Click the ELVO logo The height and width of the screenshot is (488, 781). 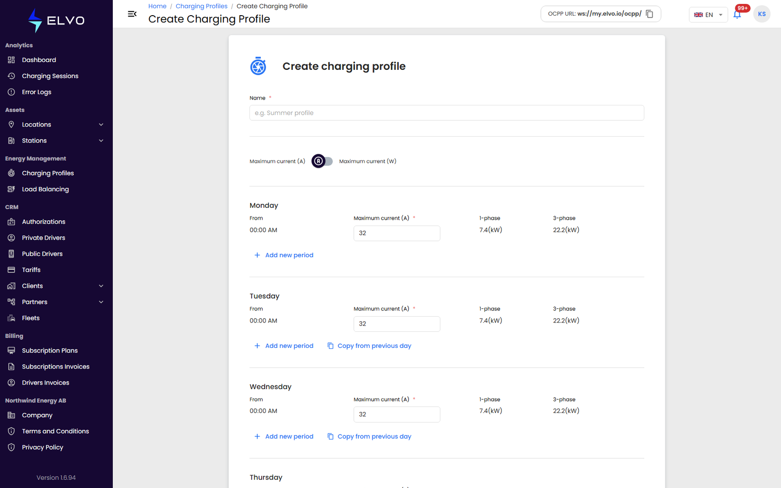tap(56, 20)
